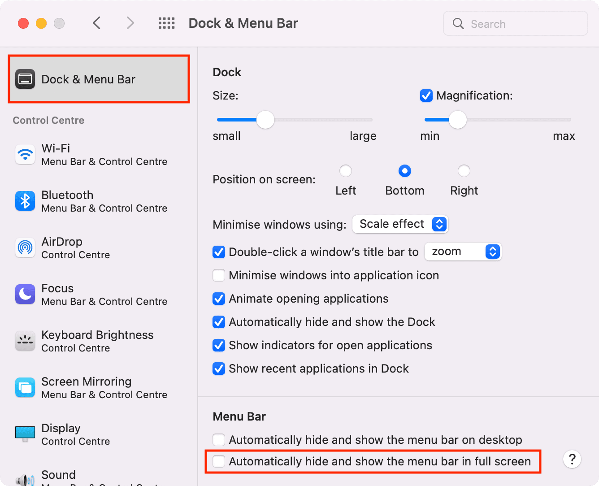
Task: Select the Keyboard Brightness icon
Action: [x=25, y=341]
